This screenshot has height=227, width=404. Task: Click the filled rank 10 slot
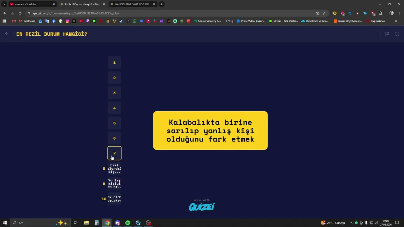(115, 199)
